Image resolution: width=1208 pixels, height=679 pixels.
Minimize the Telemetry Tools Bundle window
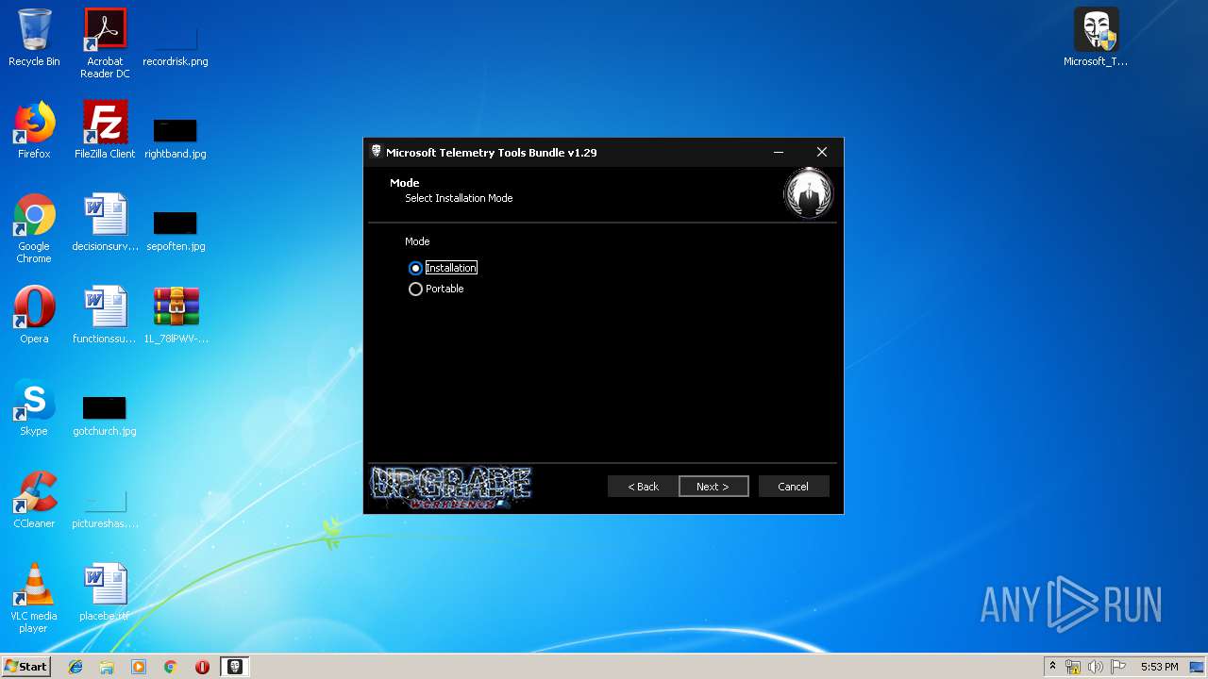pyautogui.click(x=779, y=152)
